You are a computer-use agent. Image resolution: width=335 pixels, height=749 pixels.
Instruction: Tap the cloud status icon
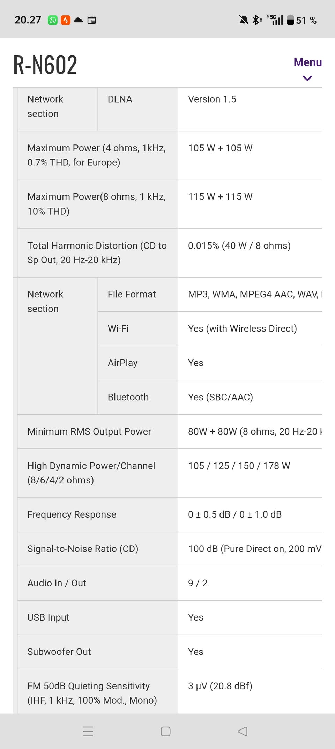pos(79,20)
